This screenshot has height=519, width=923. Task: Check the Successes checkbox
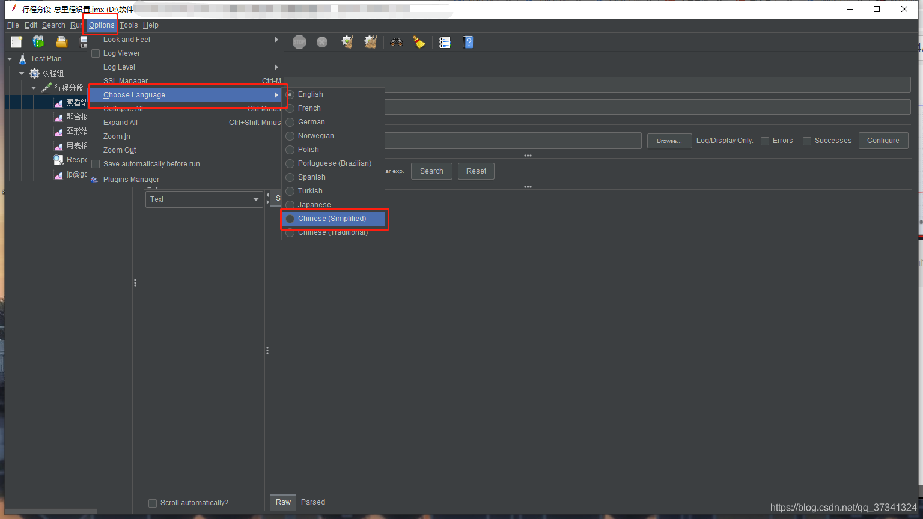pyautogui.click(x=807, y=141)
